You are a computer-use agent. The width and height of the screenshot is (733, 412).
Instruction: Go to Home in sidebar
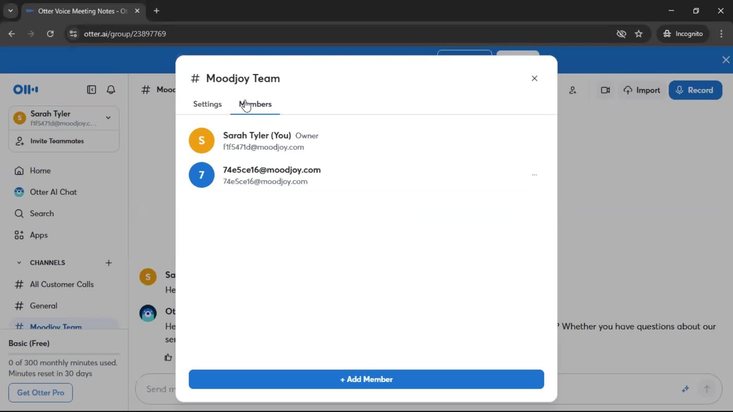pos(40,171)
